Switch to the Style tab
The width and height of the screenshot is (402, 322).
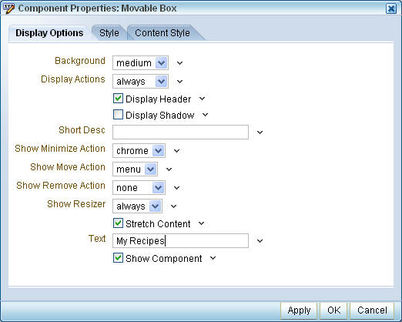(x=109, y=33)
